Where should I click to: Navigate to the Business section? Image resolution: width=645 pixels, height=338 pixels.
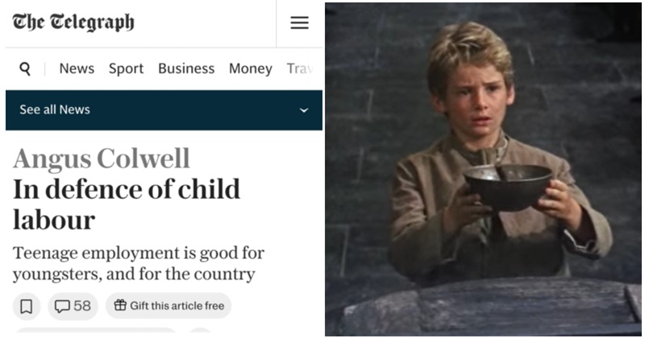tap(186, 68)
